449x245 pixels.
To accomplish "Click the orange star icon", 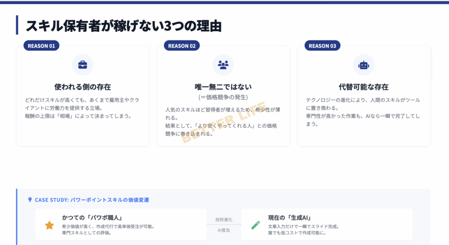I will pos(49,225).
